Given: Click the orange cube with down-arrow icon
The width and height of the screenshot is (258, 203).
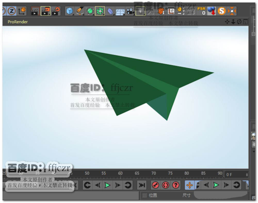Looking at the screenshot, I should [x=161, y=11].
